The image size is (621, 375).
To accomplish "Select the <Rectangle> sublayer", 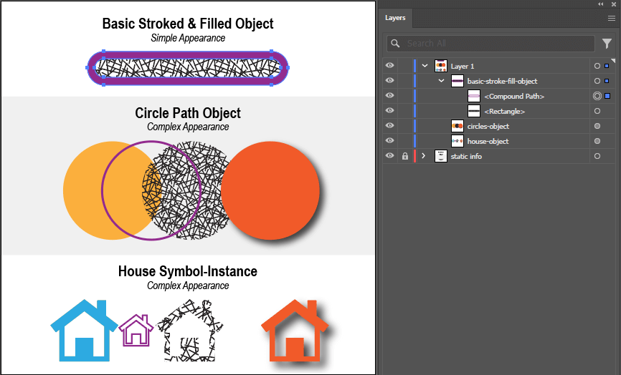I will (x=504, y=111).
